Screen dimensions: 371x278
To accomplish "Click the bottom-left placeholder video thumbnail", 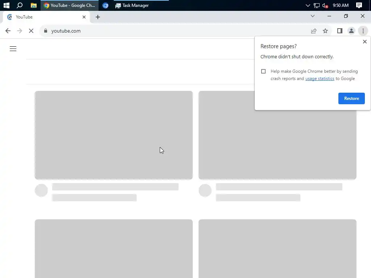I will (113, 249).
